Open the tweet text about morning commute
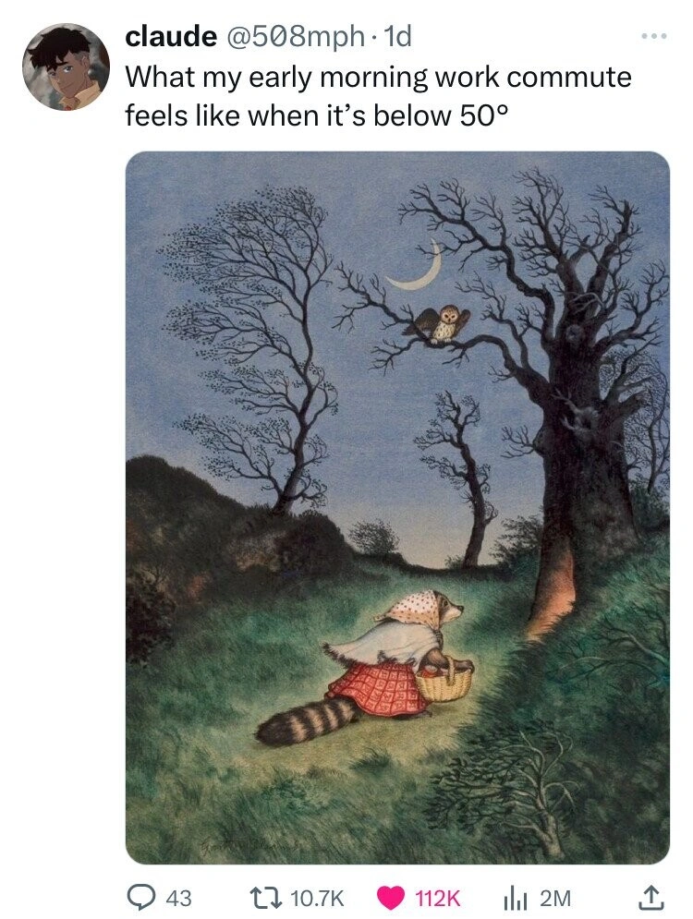 pyautogui.click(x=378, y=95)
